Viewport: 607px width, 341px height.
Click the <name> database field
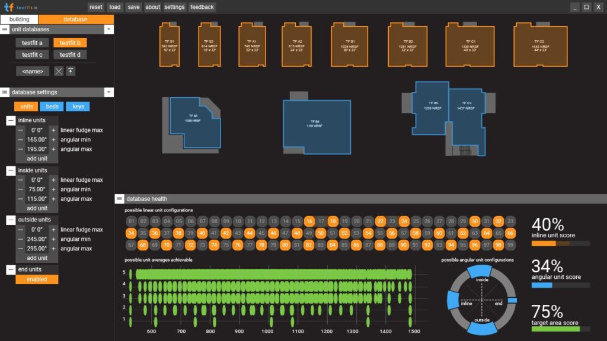coord(33,71)
